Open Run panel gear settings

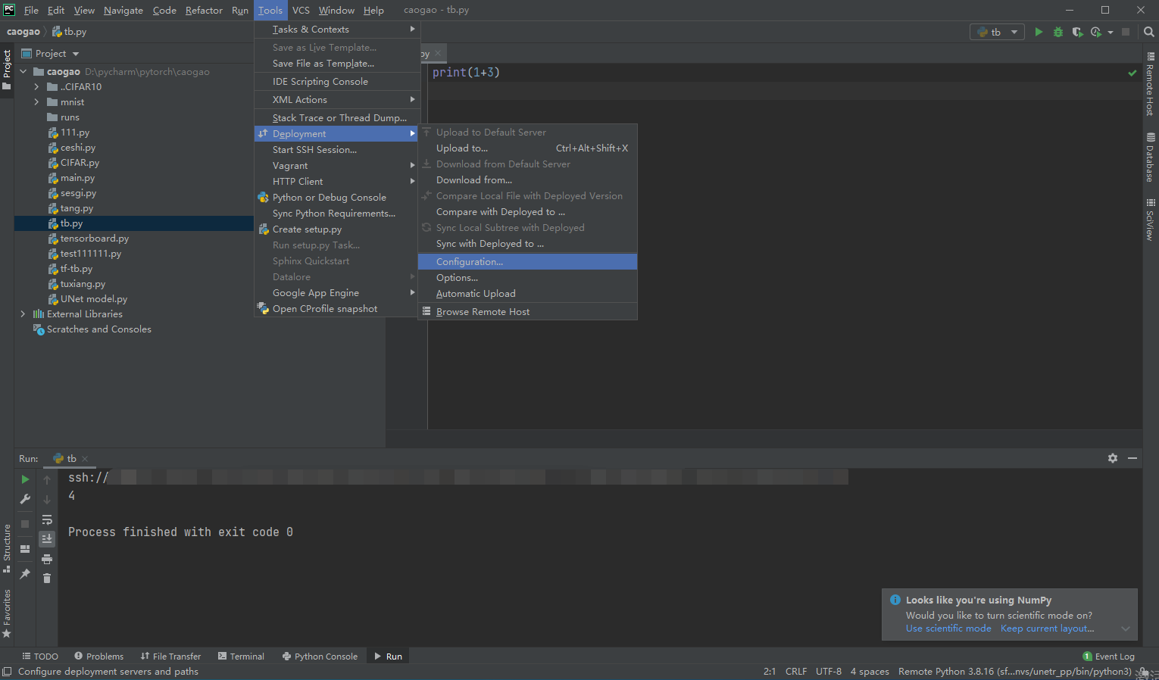pos(1113,458)
